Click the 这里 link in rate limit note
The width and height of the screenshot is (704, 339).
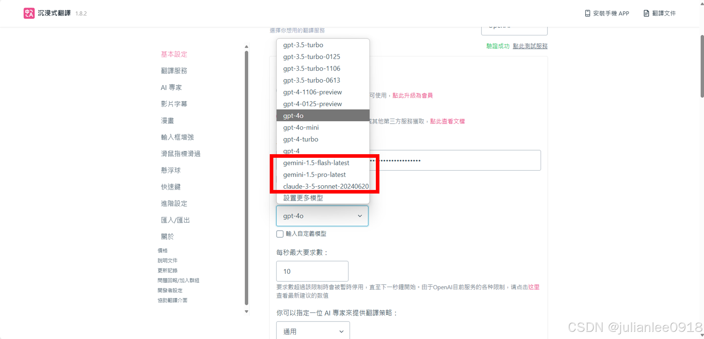[534, 287]
